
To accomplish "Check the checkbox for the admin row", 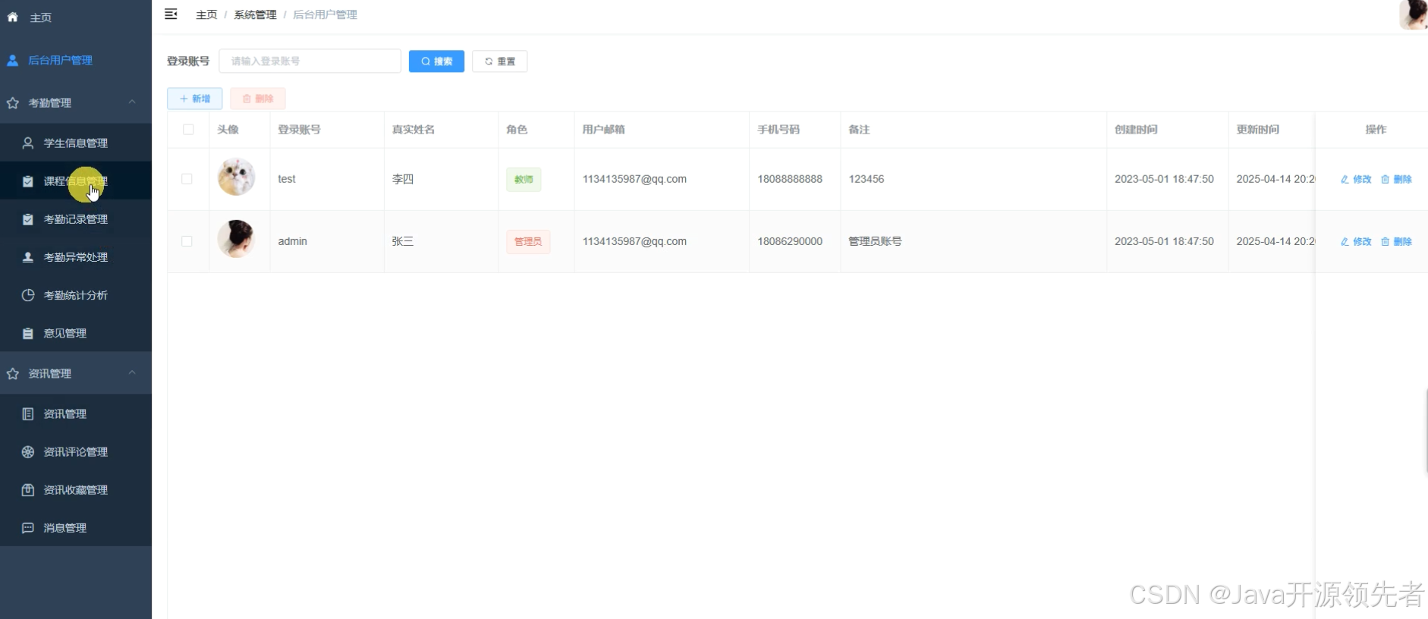I will click(x=187, y=241).
